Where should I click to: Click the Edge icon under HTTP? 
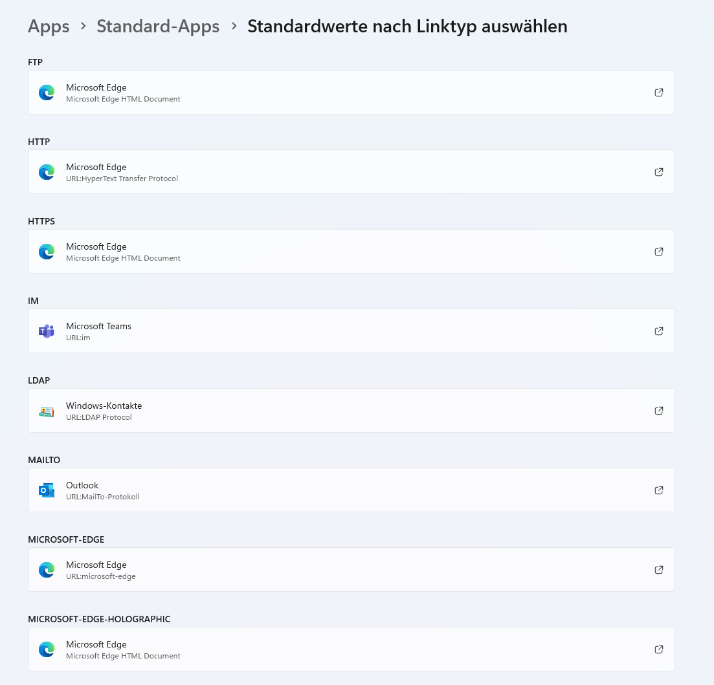click(47, 172)
